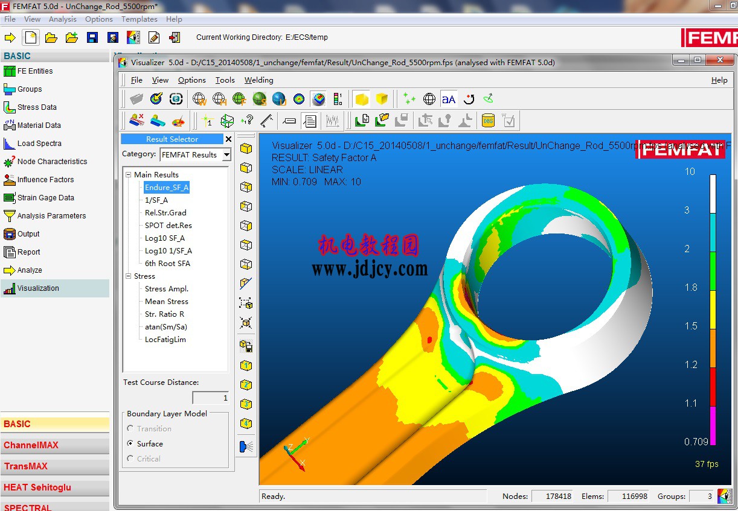Select the Critical radio button

click(x=130, y=459)
